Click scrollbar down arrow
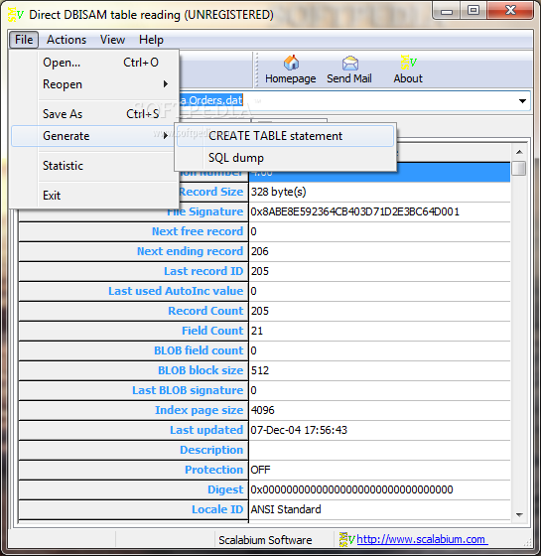 tap(519, 514)
